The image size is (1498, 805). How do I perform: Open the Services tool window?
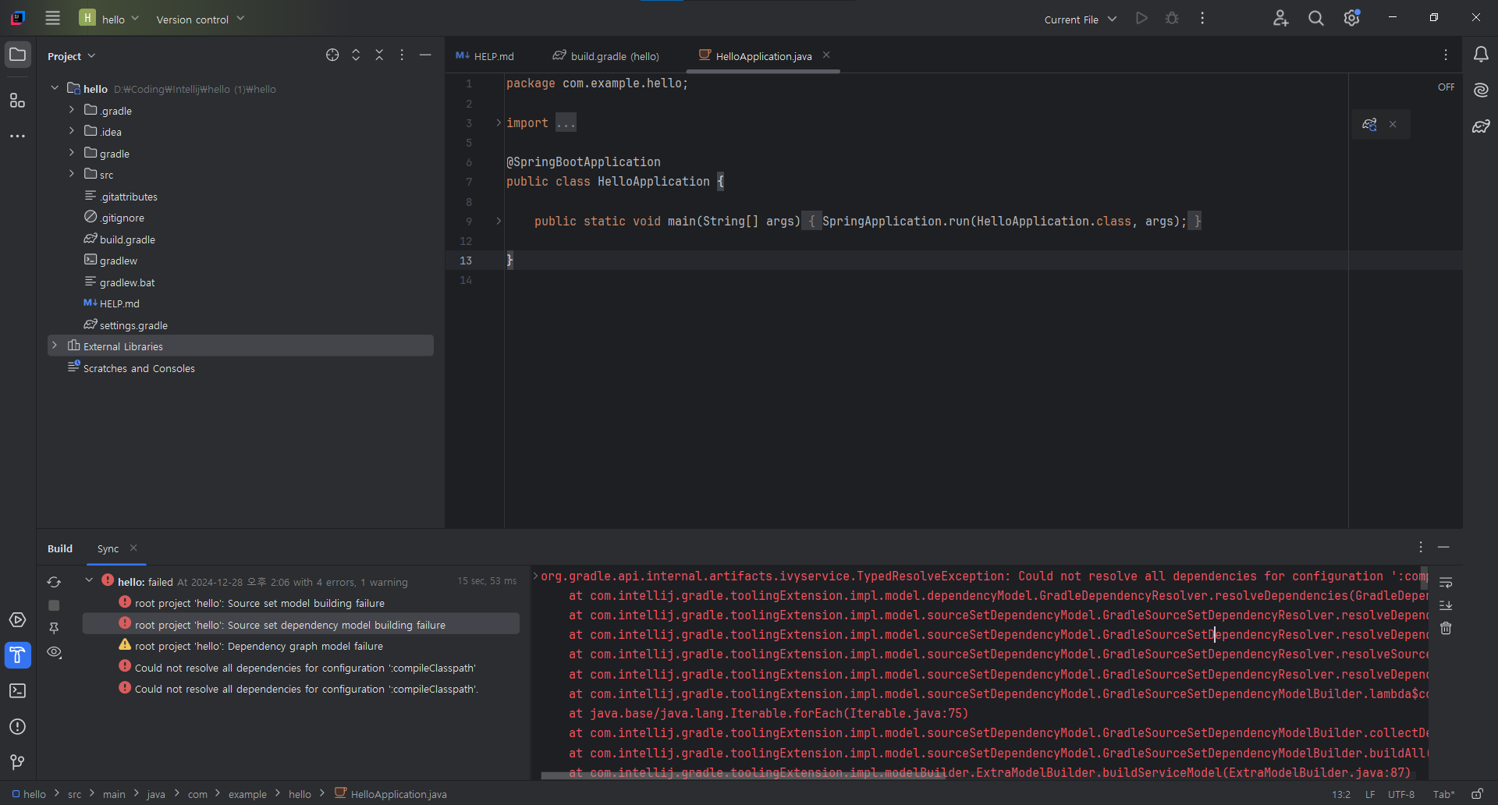pyautogui.click(x=17, y=620)
